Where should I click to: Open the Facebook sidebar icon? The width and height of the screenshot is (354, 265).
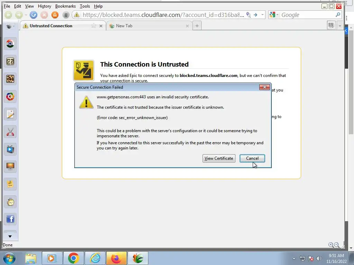tap(10, 219)
